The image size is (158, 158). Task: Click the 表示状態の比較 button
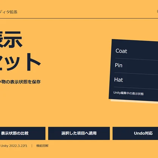pos(23,133)
